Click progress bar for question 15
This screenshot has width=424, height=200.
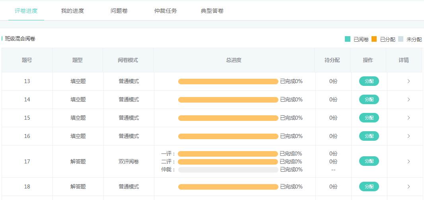(x=228, y=118)
